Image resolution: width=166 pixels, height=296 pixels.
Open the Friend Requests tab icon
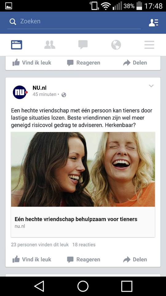coord(50,45)
